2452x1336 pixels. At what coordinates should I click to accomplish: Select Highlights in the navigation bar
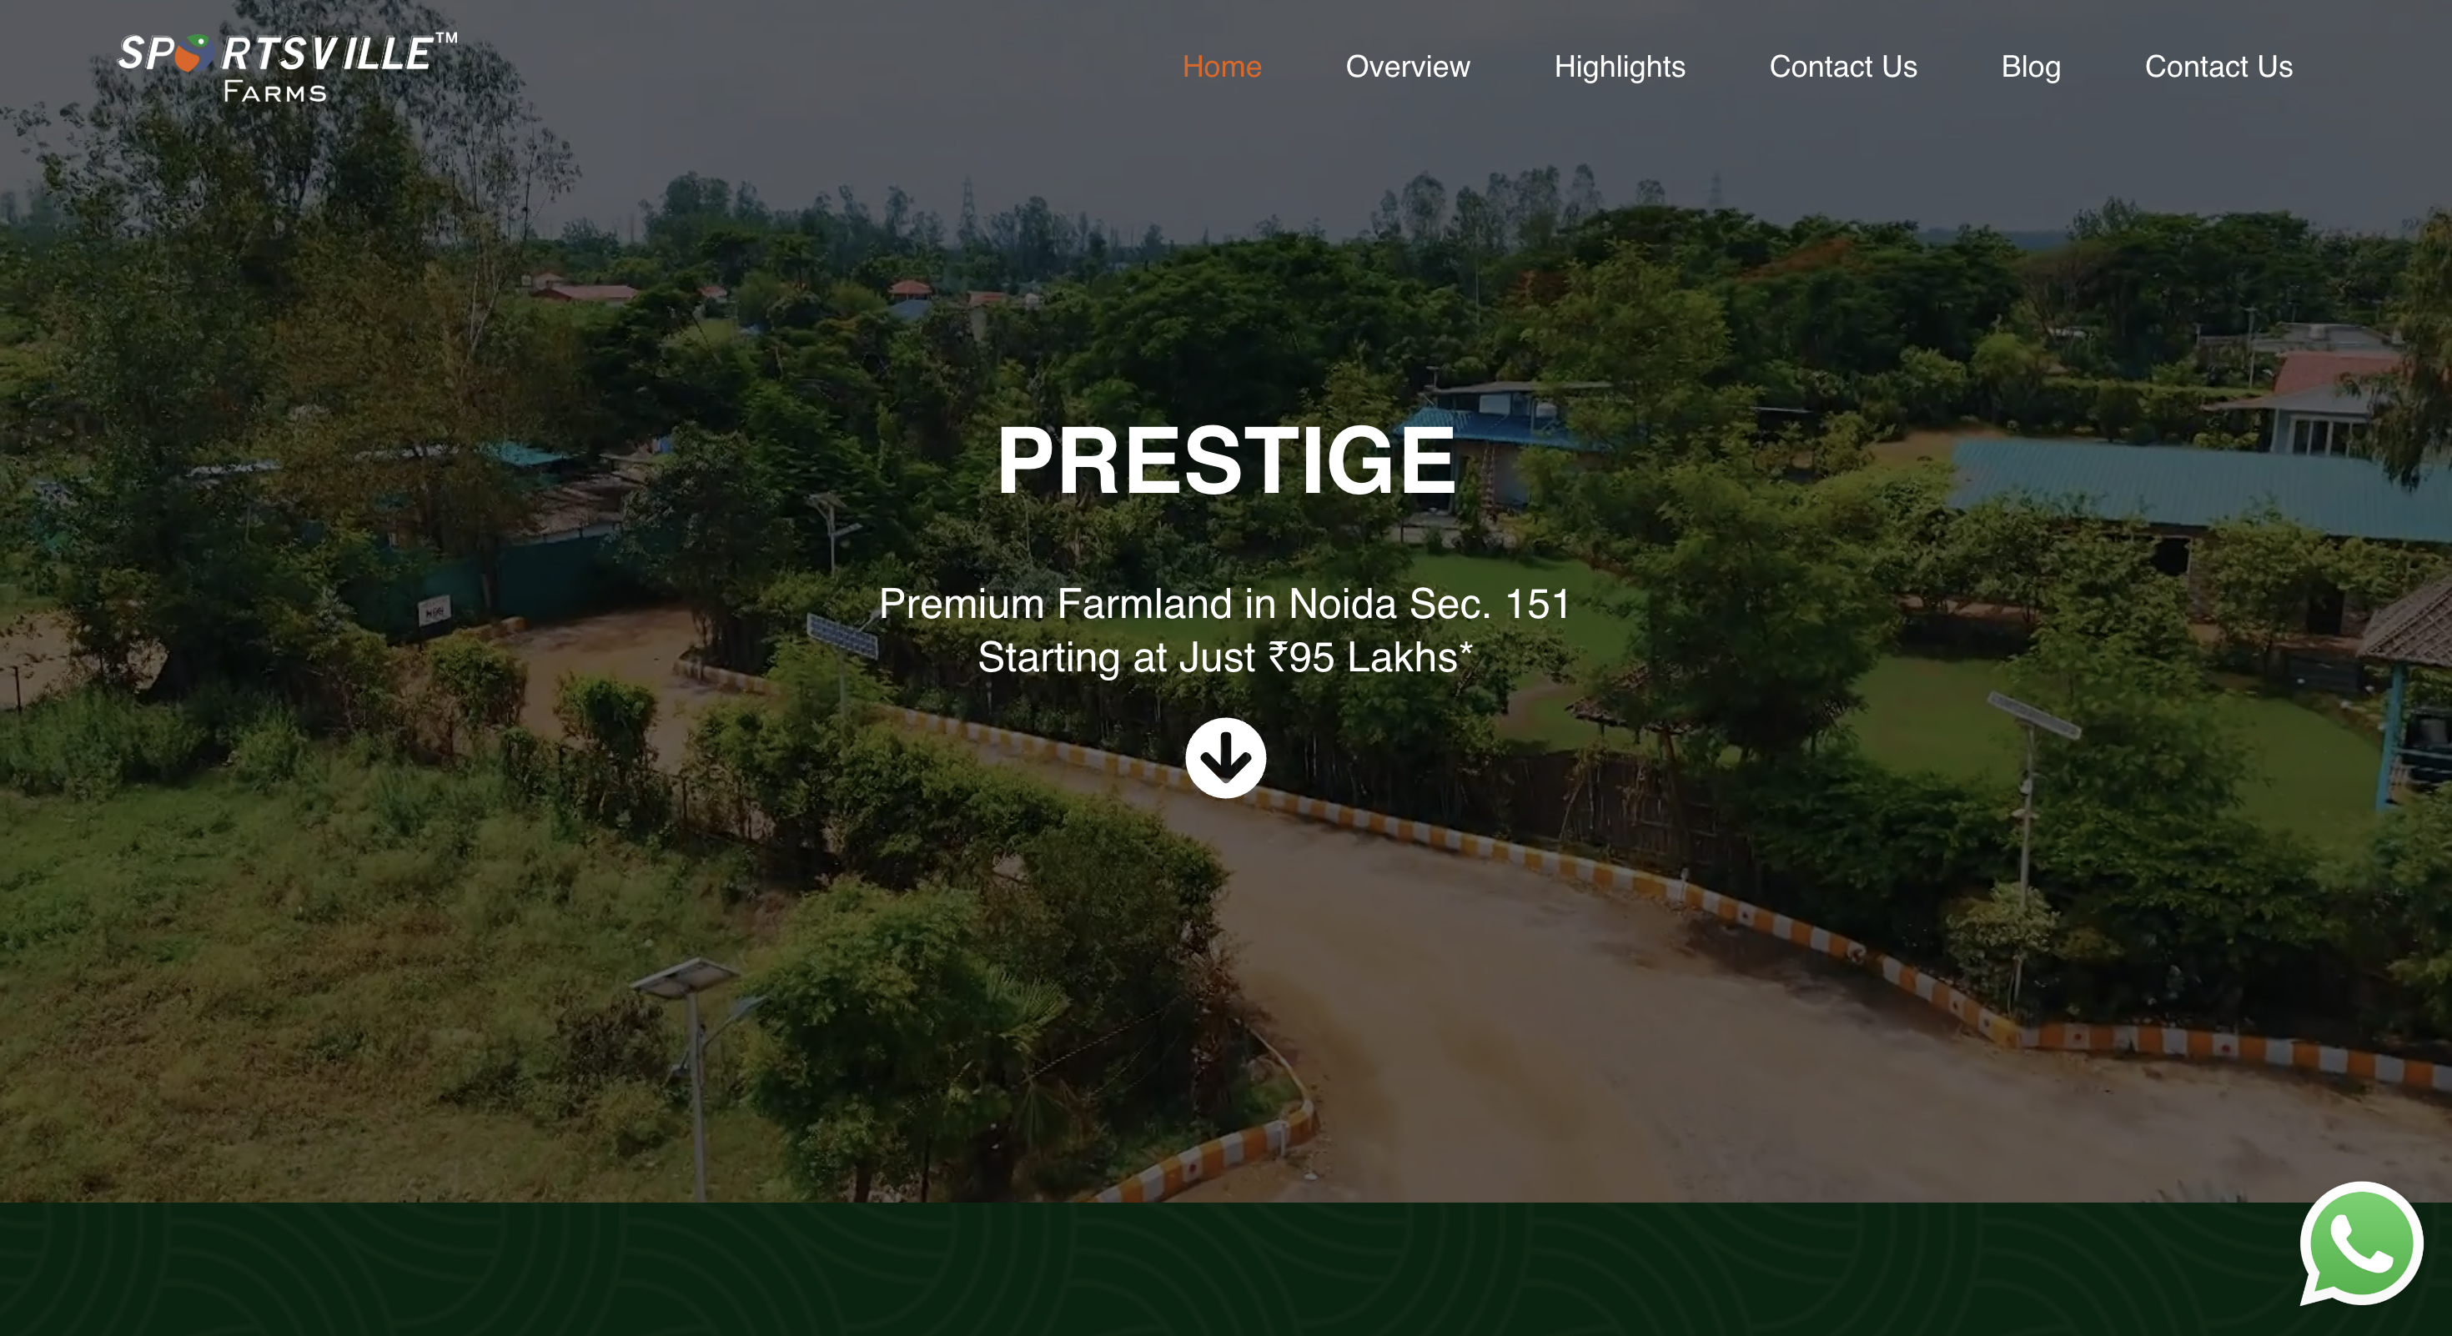coord(1619,67)
